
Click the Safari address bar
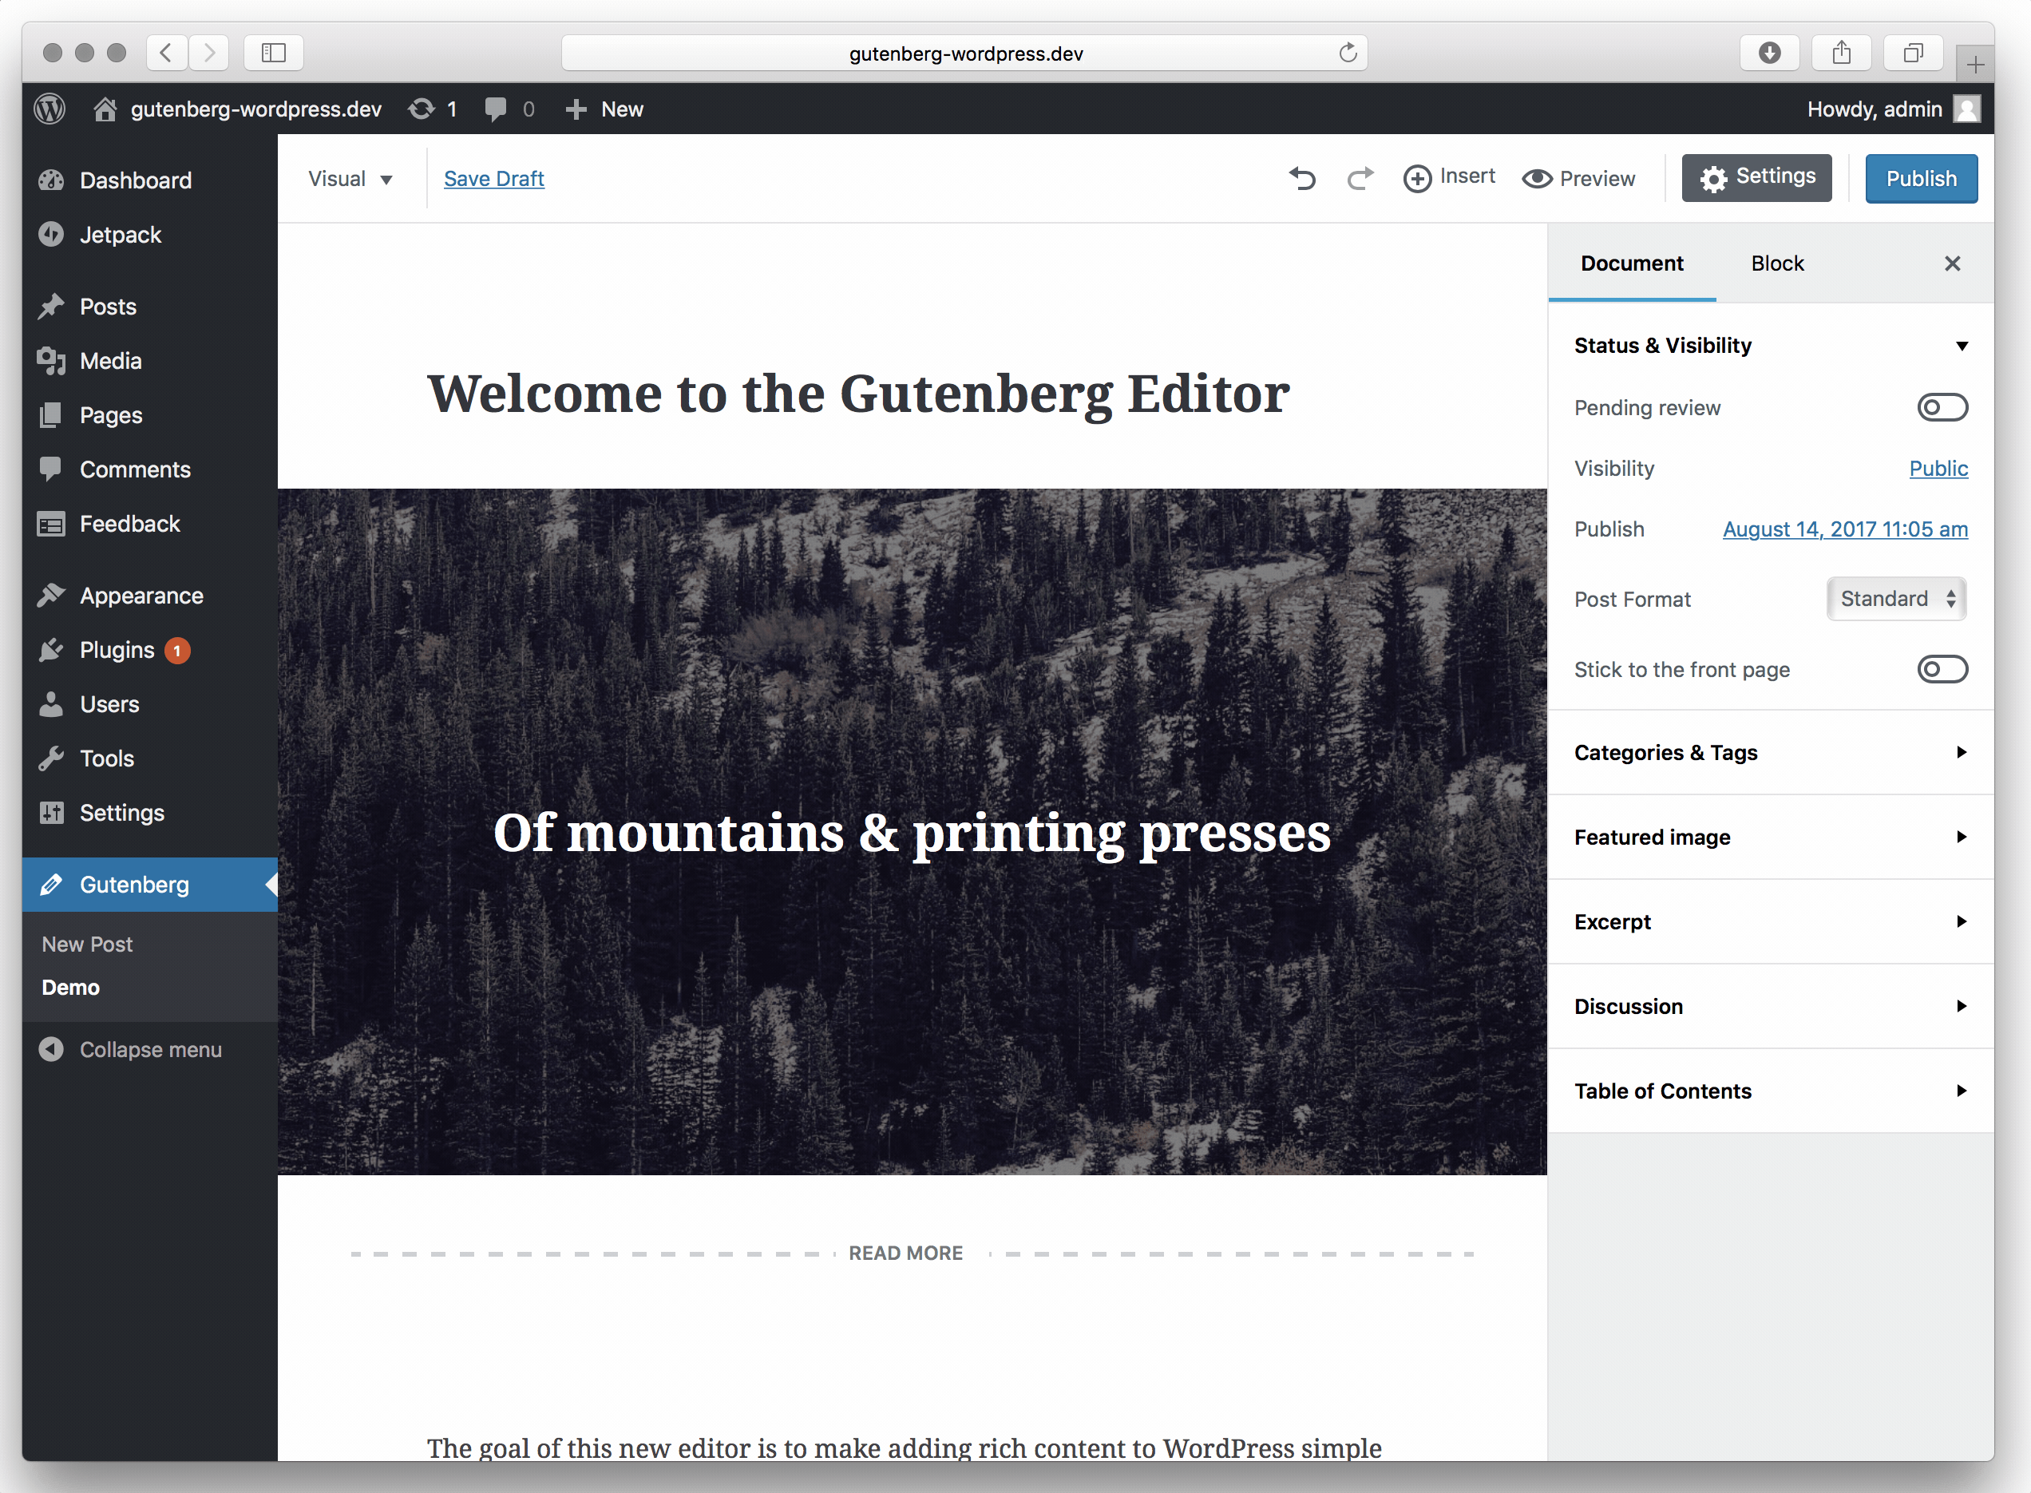coord(964,53)
